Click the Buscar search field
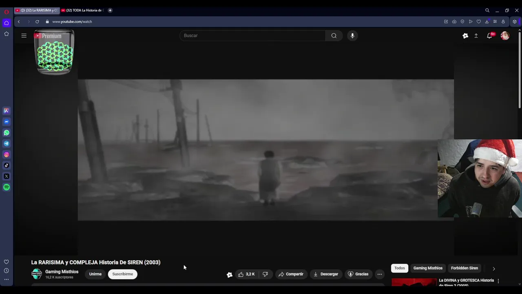 252,36
